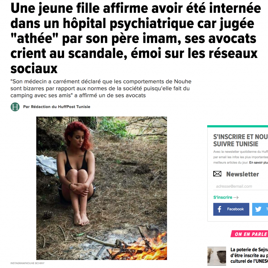Click the S'inscrire et nous suivre Tunisie heading
This screenshot has height=268, width=268.
point(241,140)
